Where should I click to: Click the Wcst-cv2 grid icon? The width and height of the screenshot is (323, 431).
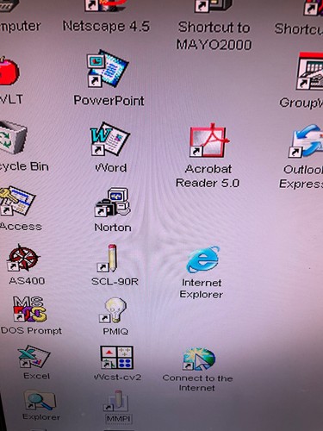pyautogui.click(x=116, y=358)
